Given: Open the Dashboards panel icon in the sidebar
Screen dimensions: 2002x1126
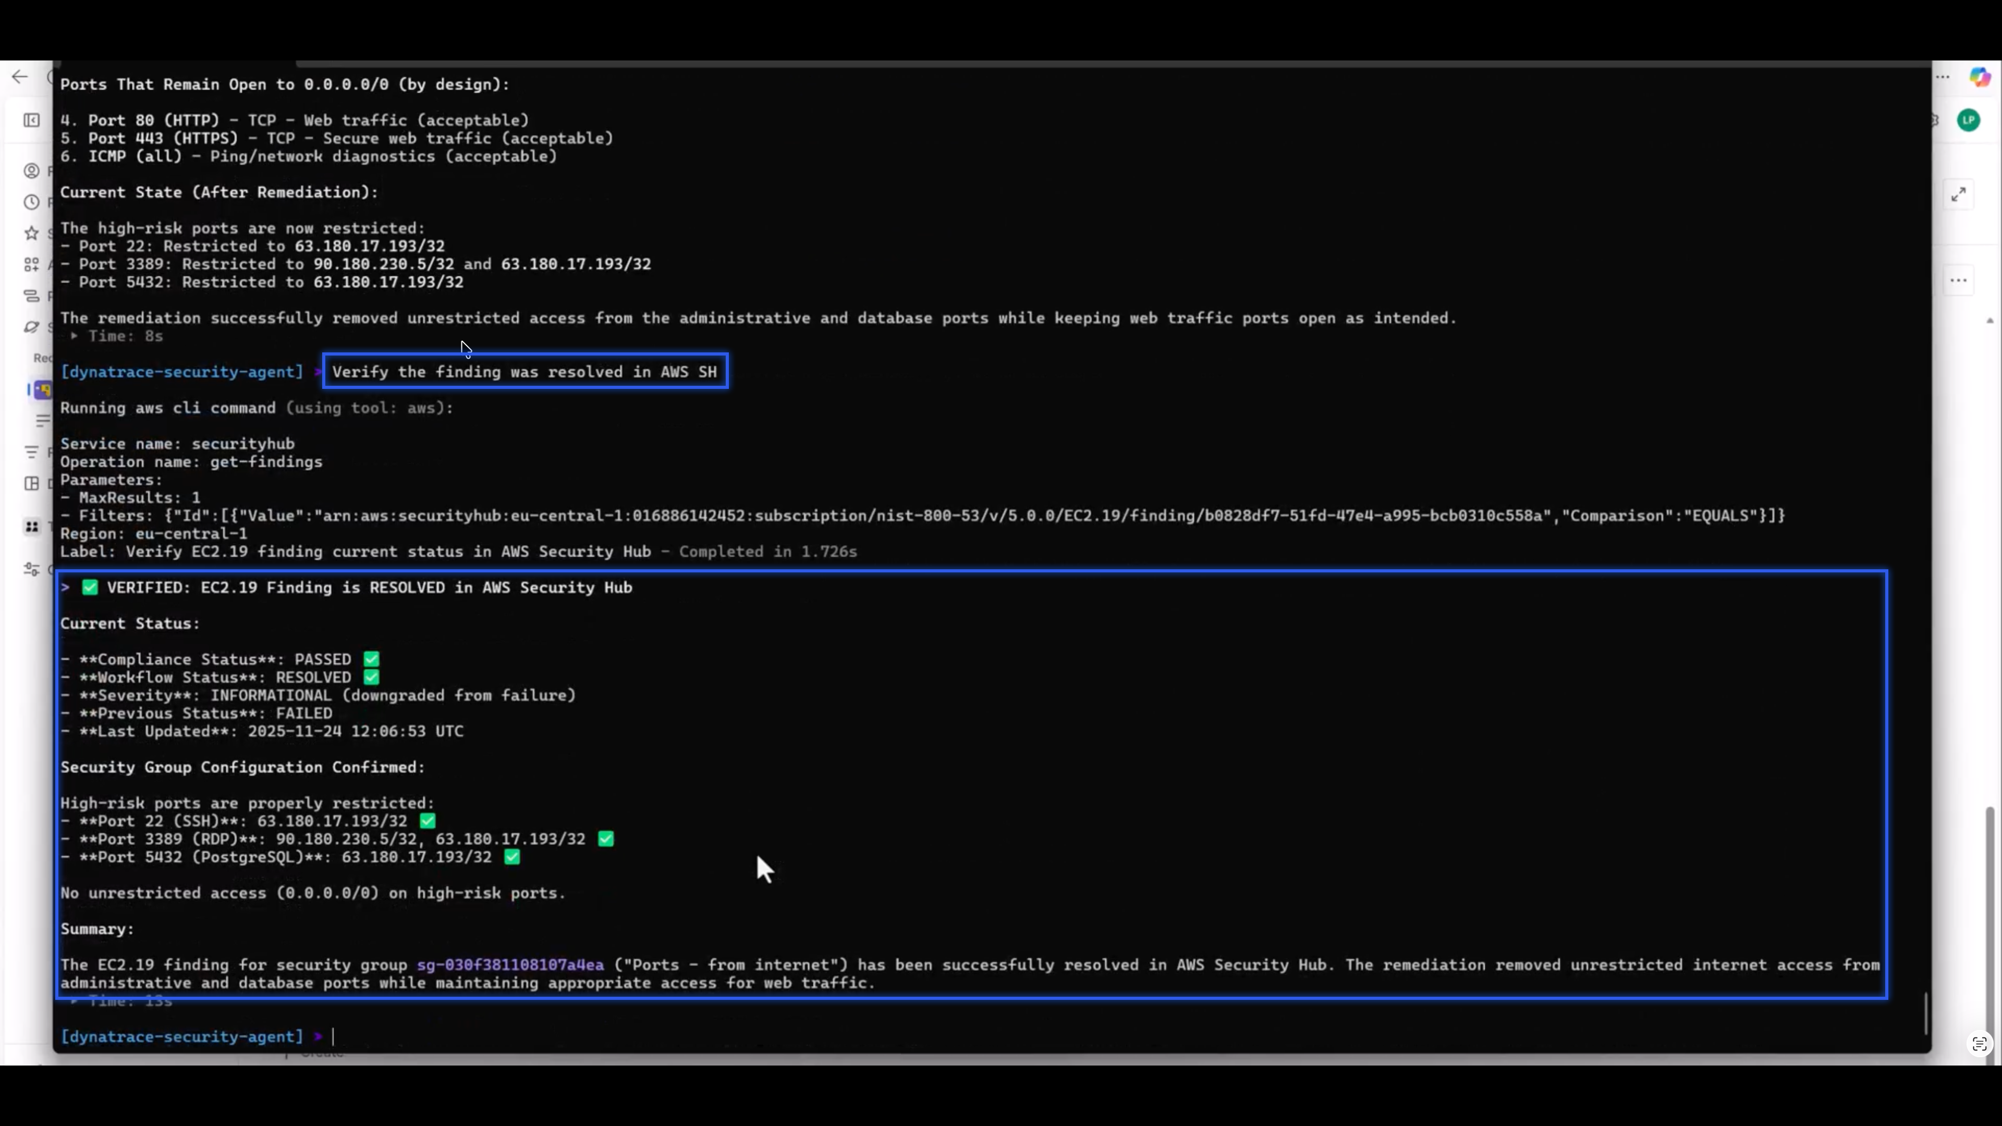Looking at the screenshot, I should point(31,484).
